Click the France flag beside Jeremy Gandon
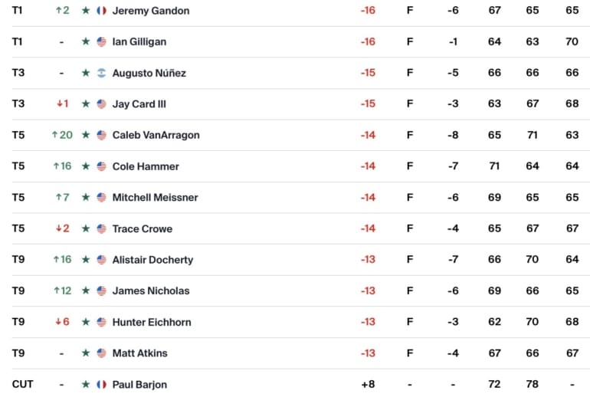 tap(101, 11)
